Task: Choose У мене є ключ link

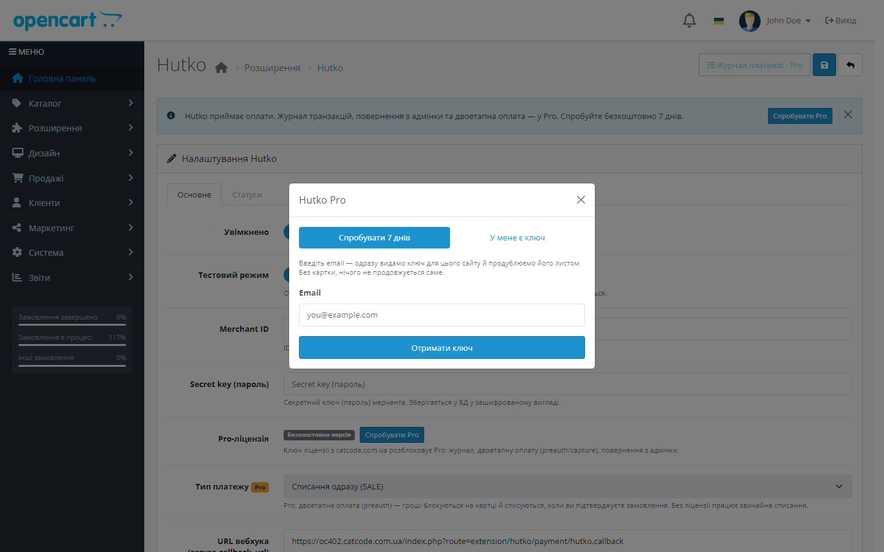Action: 518,237
